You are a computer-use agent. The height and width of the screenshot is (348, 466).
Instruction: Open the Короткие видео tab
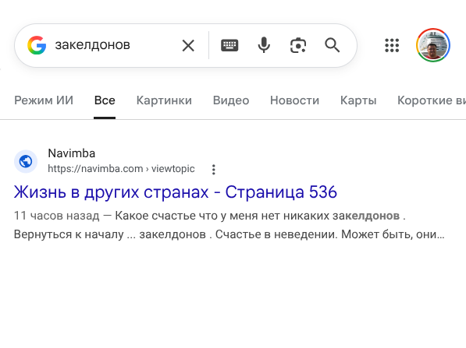[432, 100]
